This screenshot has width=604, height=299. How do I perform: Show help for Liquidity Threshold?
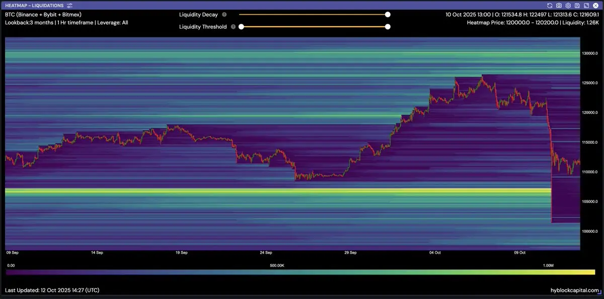[x=234, y=27]
